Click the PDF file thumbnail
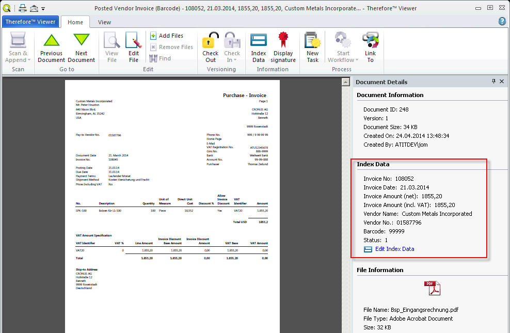The image size is (510, 333). tap(433, 288)
